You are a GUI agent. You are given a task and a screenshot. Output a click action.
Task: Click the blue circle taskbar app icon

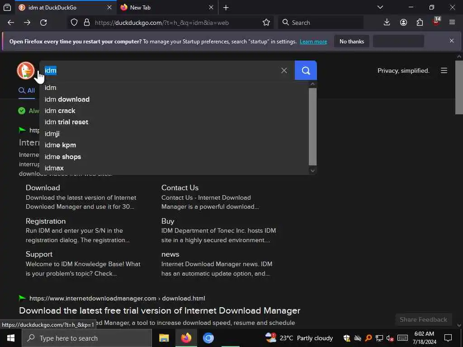click(208, 338)
